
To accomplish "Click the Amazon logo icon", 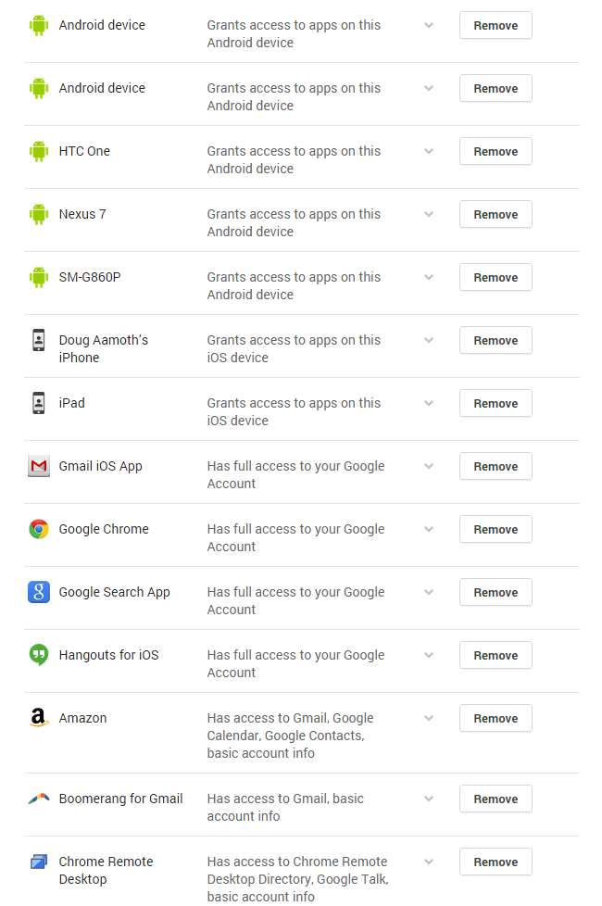I will coord(38,718).
